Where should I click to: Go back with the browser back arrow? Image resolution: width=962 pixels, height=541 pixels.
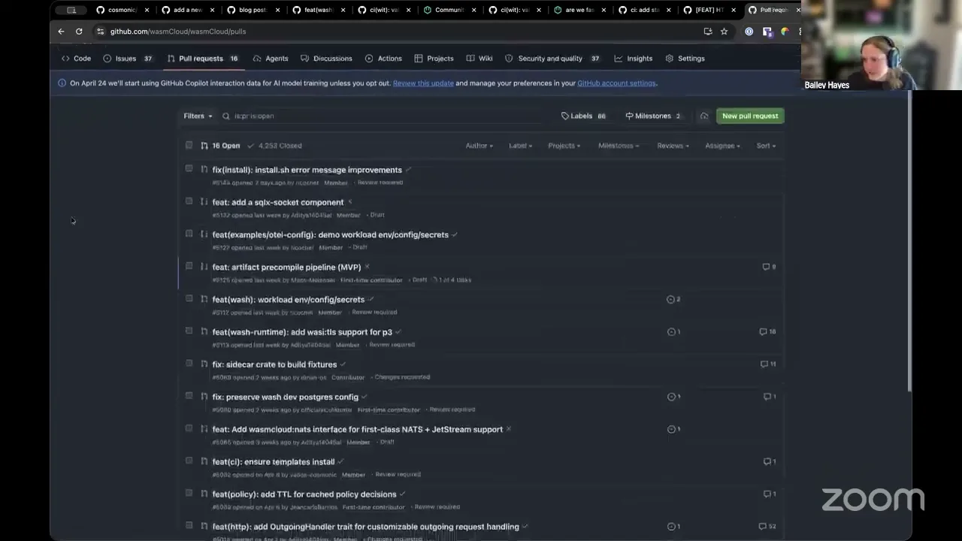click(x=61, y=32)
